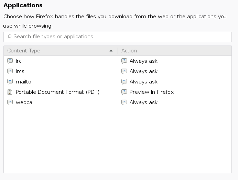Click the ircs content type icon
238x180 pixels.
point(10,71)
